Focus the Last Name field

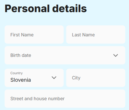[x=96, y=35]
